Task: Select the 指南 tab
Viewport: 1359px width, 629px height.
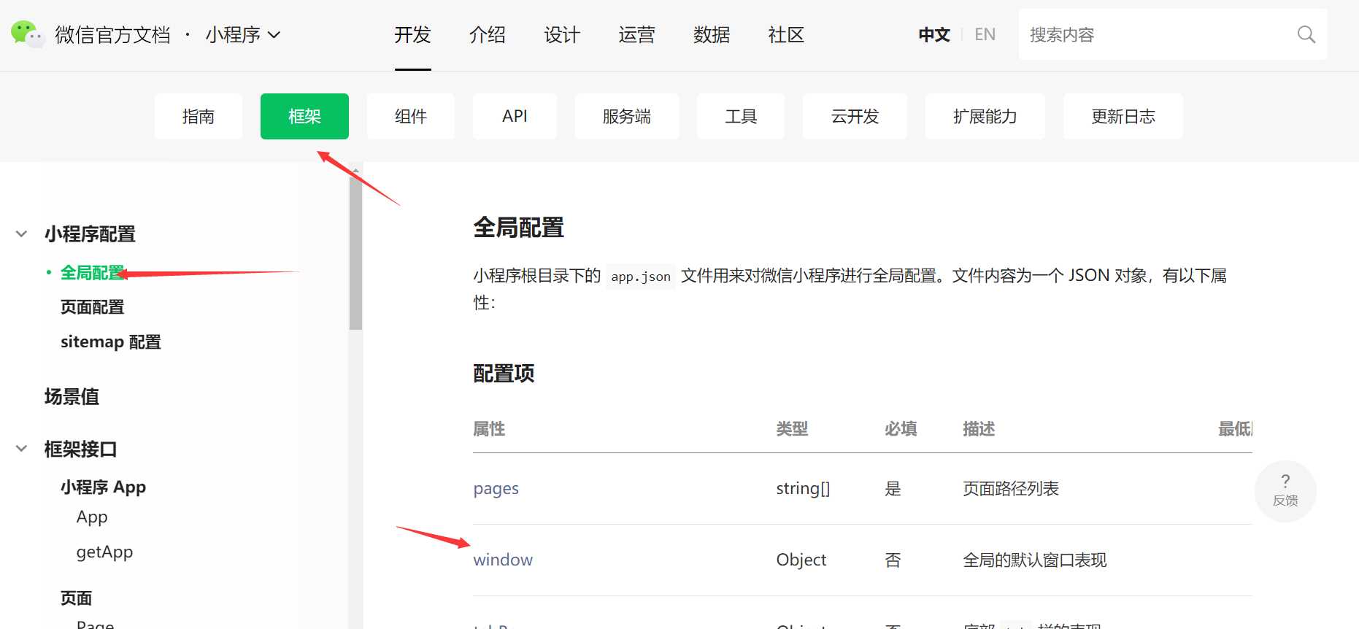Action: 198,116
